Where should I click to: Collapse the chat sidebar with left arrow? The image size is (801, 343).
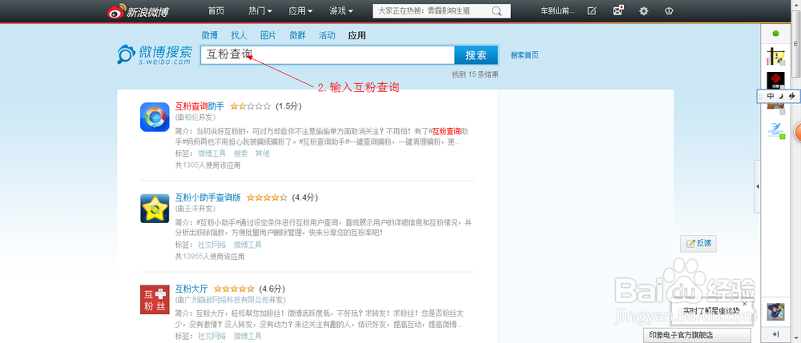click(758, 186)
